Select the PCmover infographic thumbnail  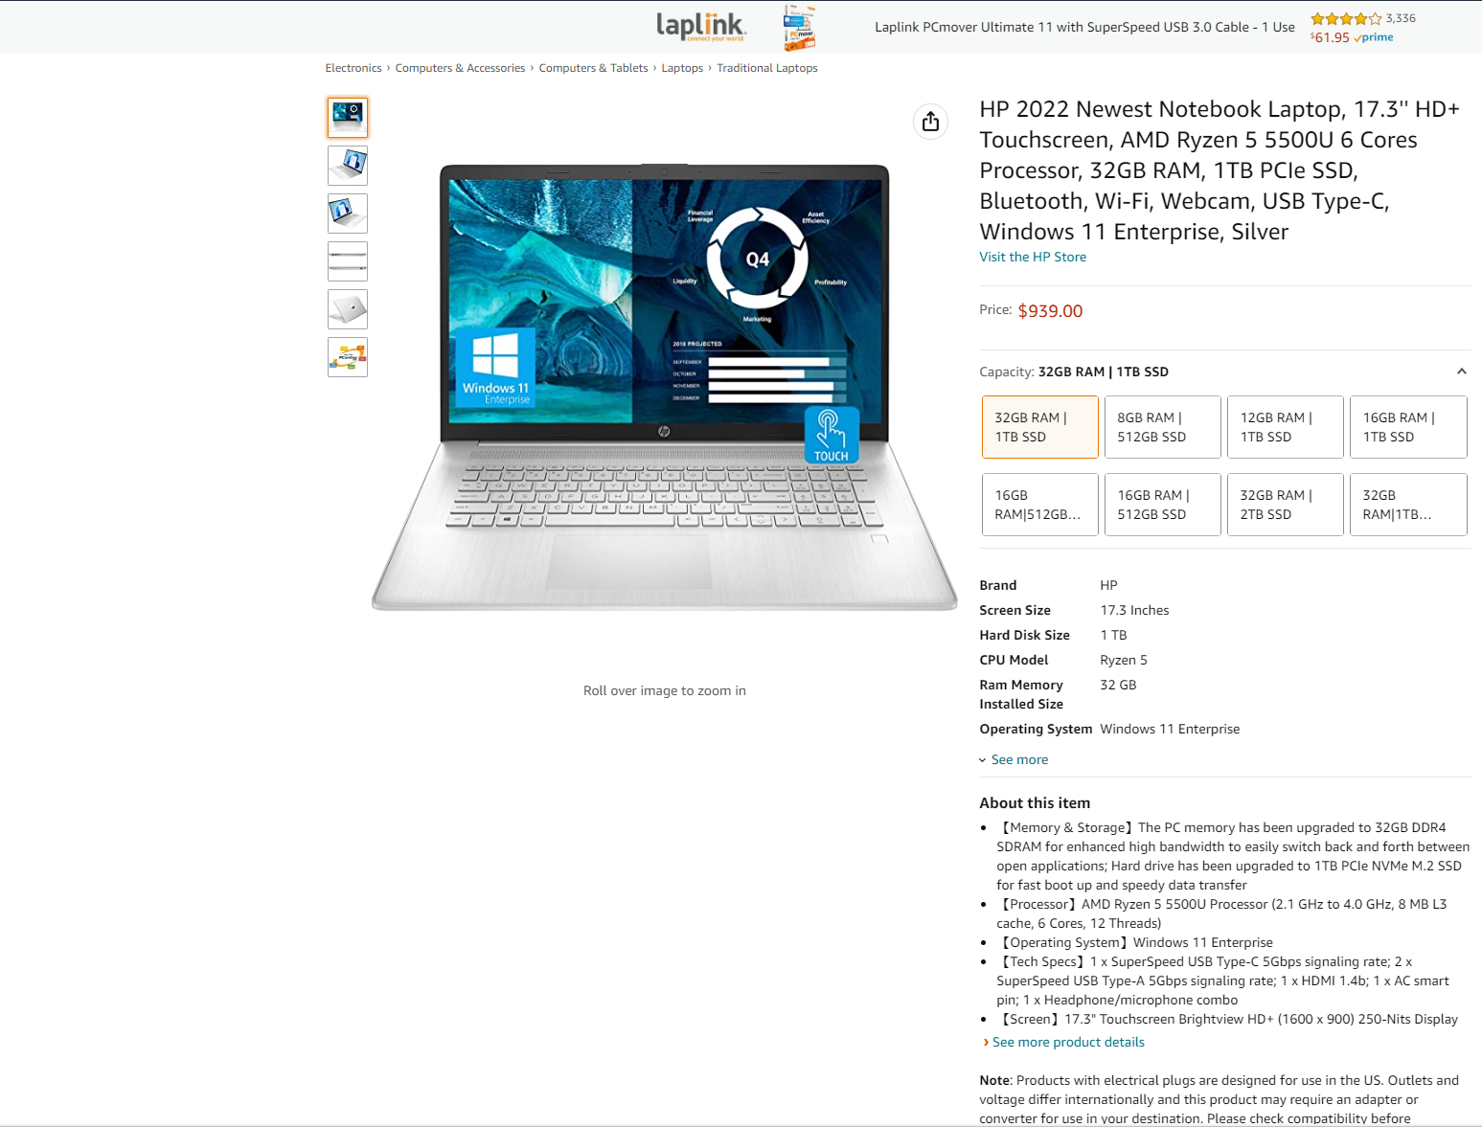348,357
